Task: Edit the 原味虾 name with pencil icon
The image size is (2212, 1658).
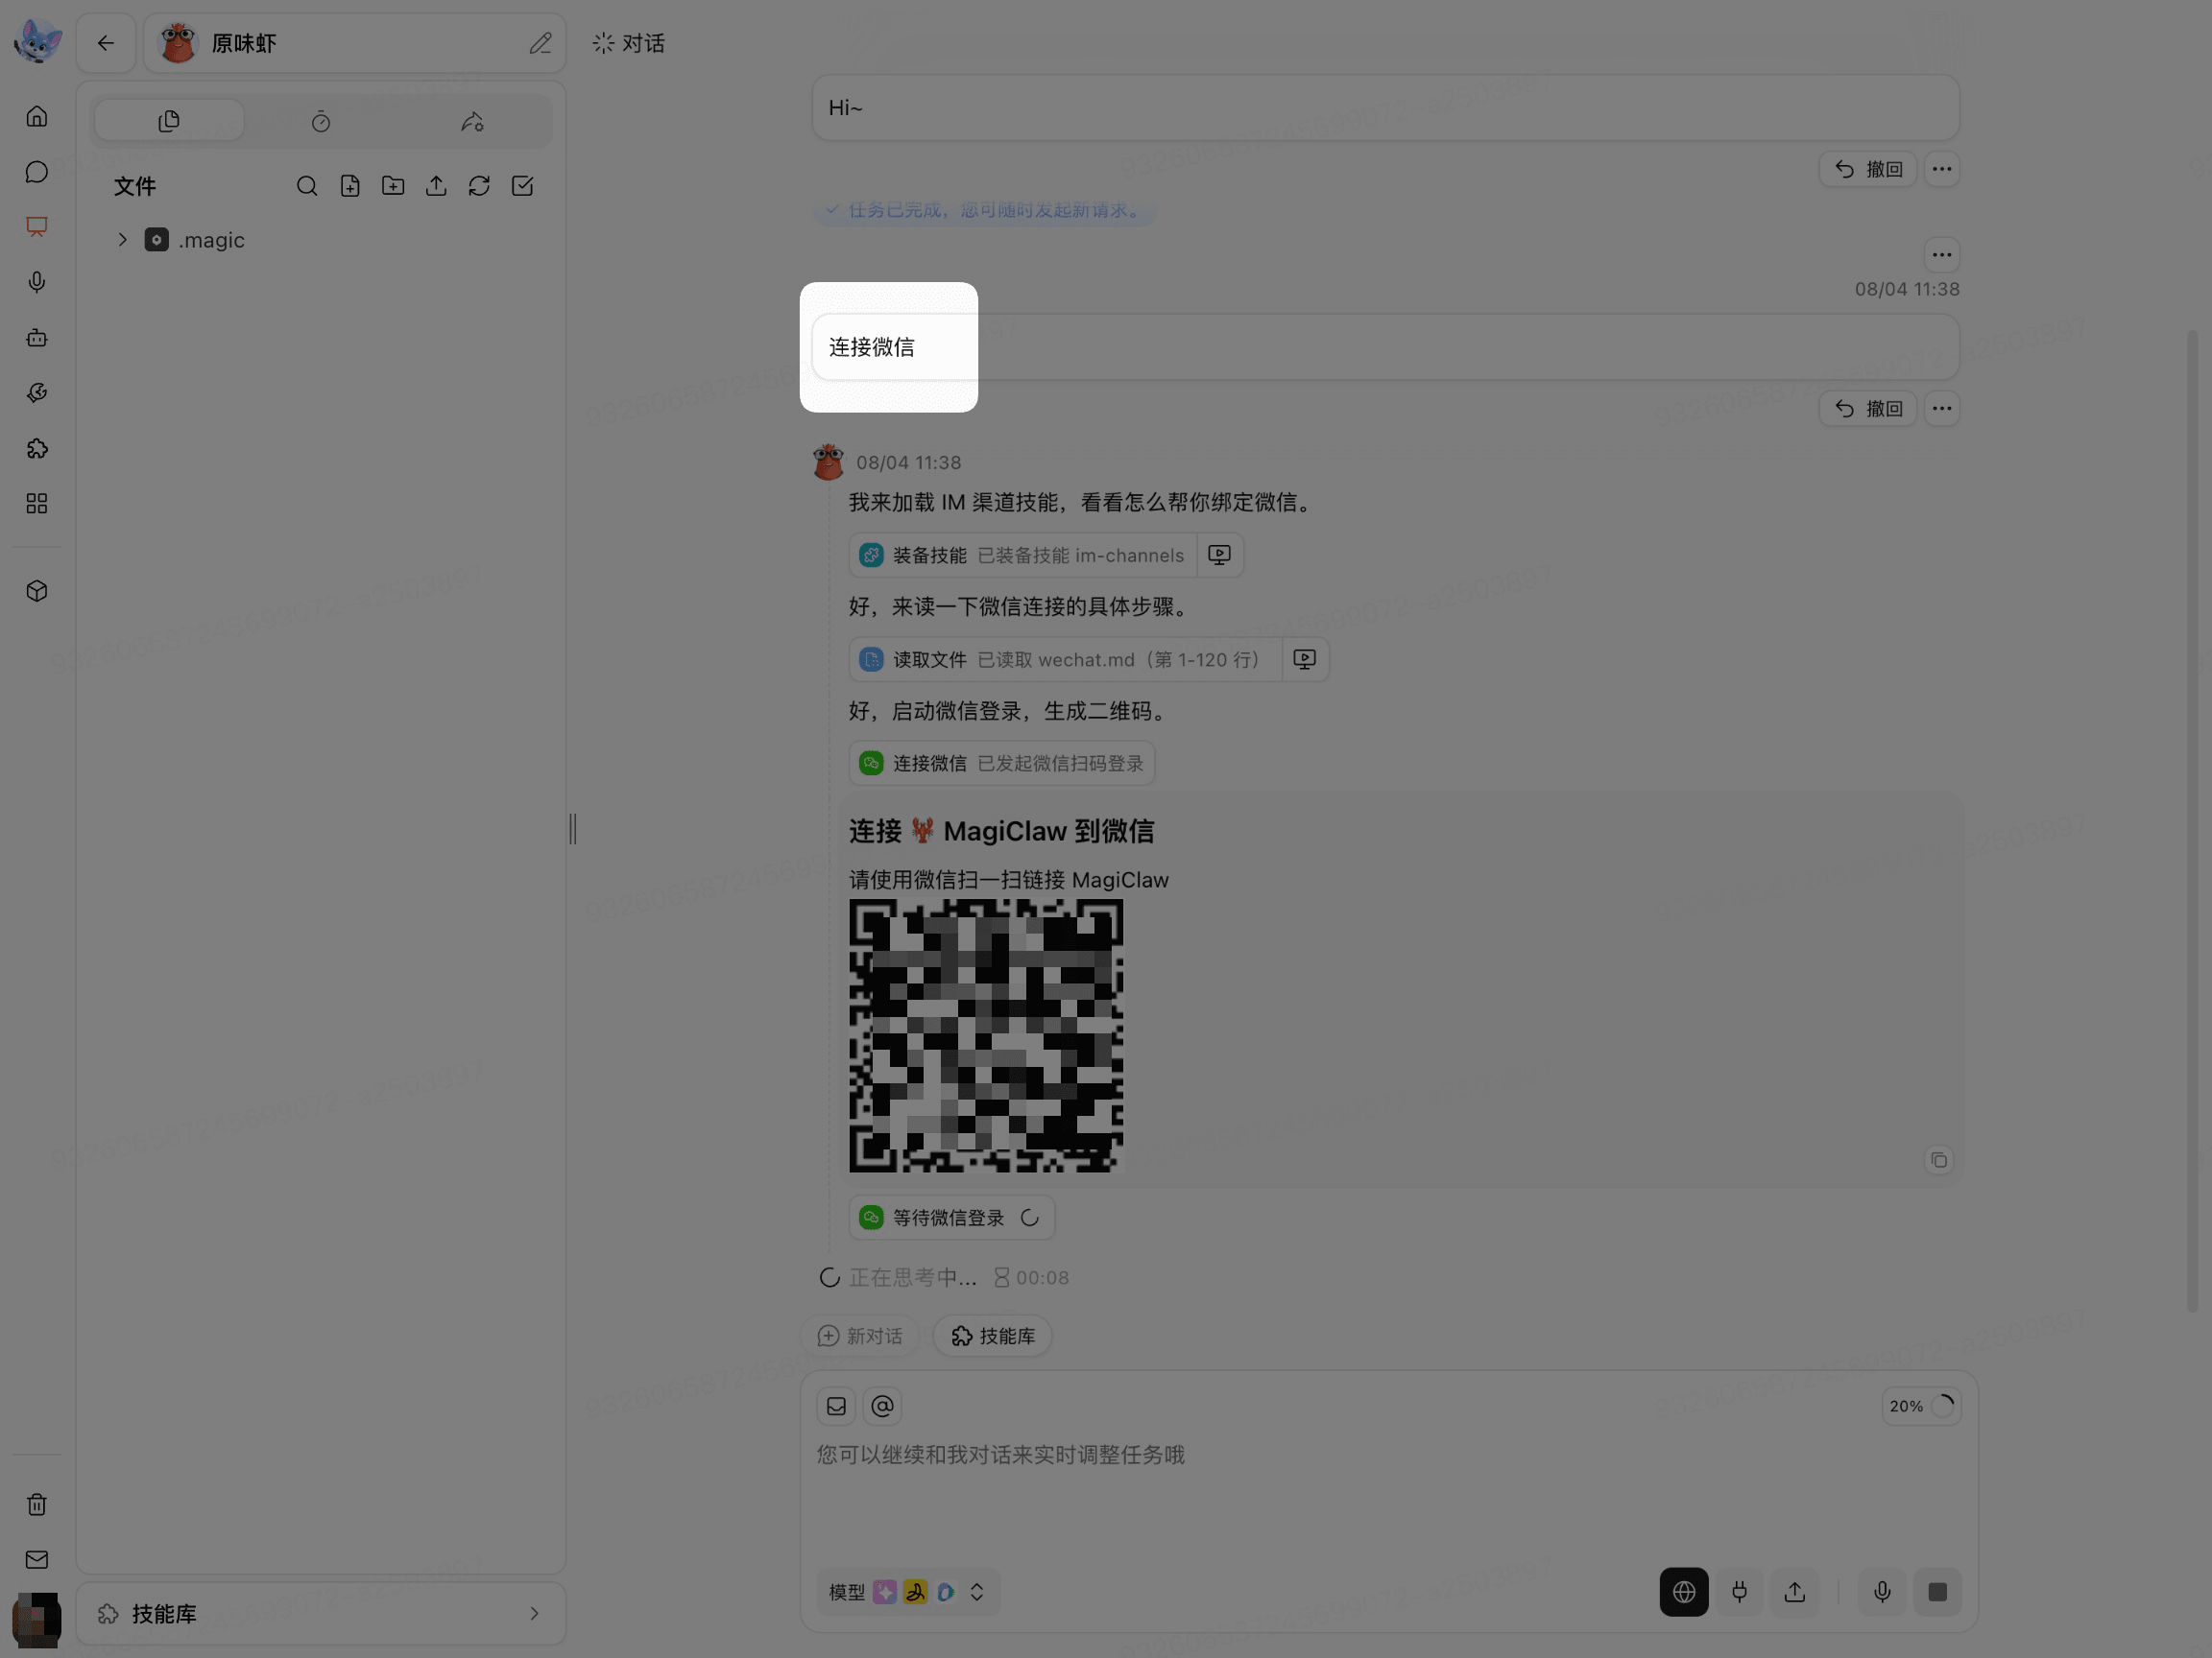Action: 540,43
